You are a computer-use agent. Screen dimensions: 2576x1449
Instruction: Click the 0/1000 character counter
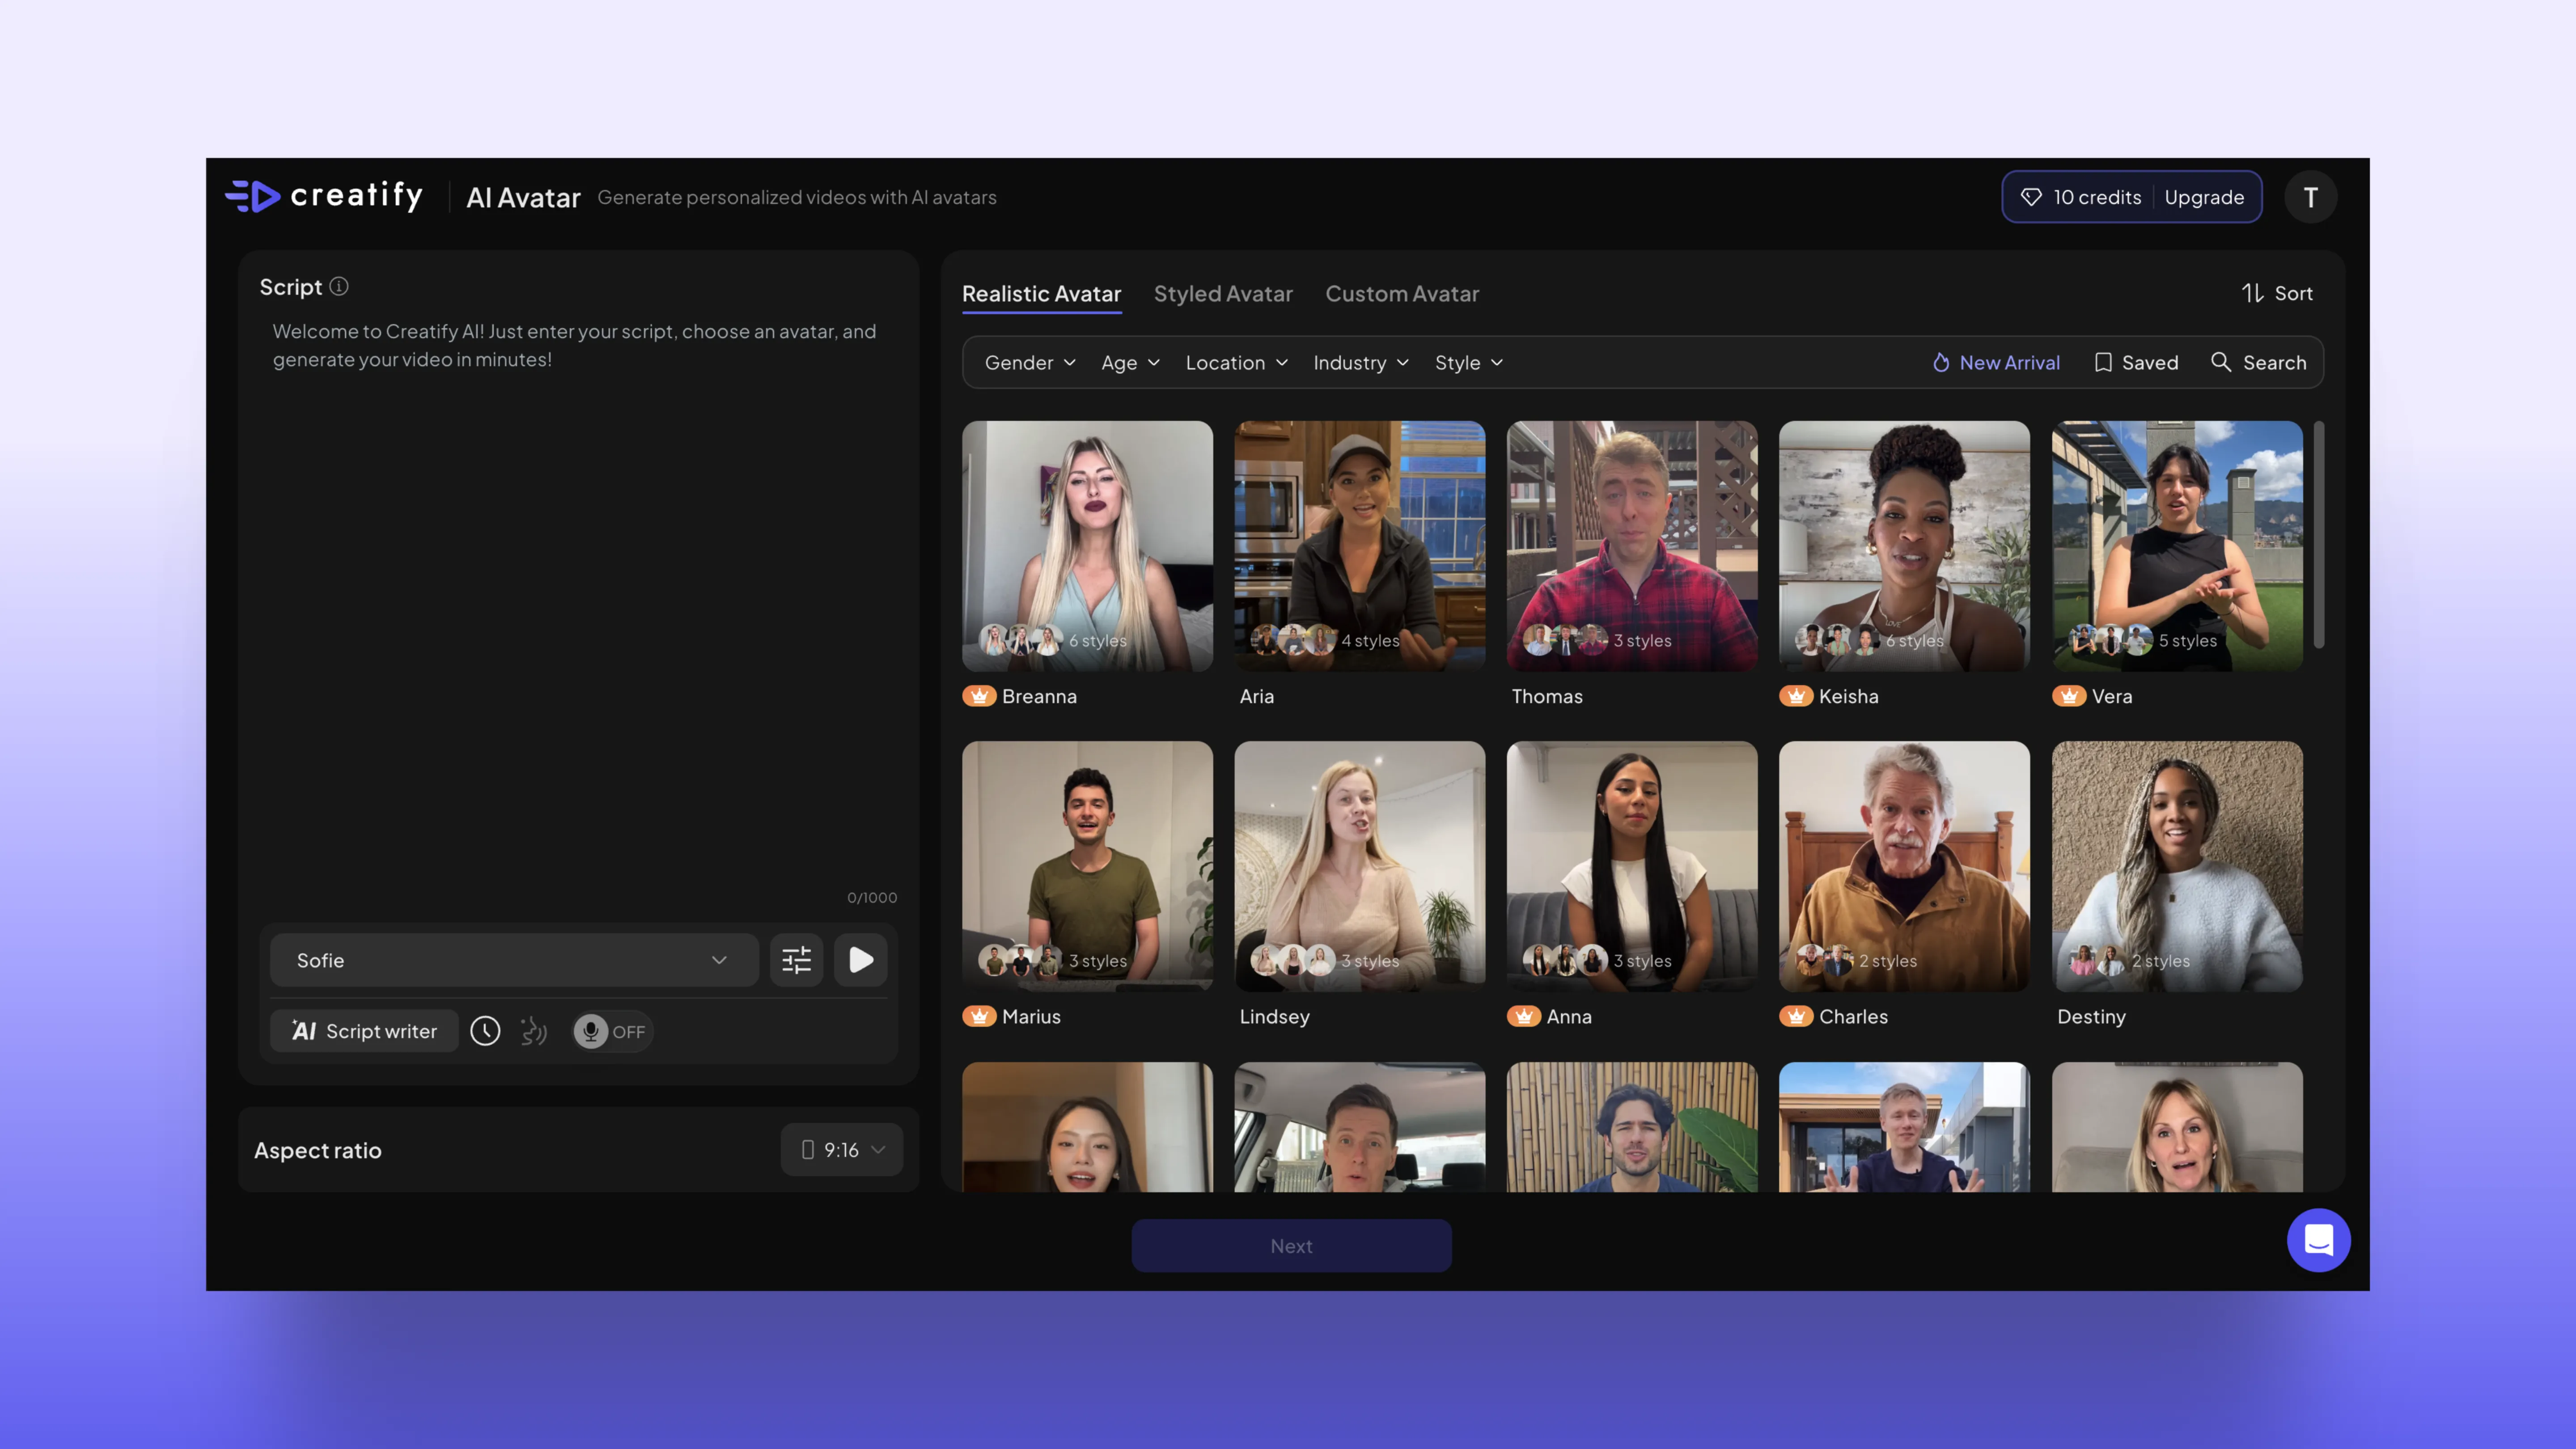(x=872, y=897)
